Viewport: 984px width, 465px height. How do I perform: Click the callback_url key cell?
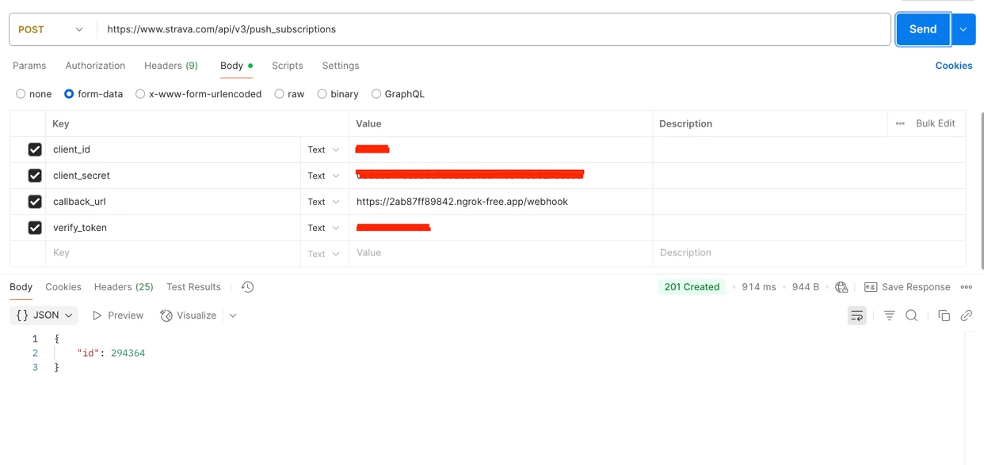pyautogui.click(x=173, y=202)
